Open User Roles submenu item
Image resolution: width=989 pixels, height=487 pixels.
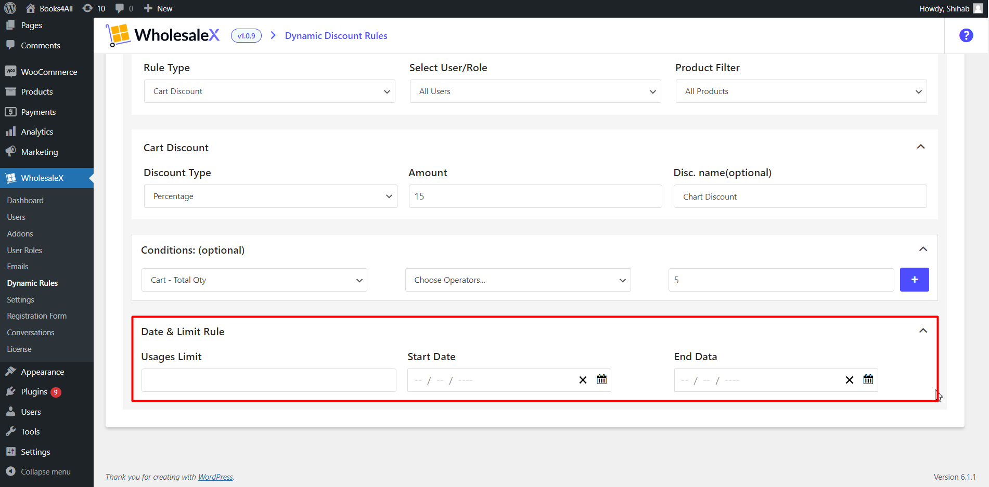[24, 250]
